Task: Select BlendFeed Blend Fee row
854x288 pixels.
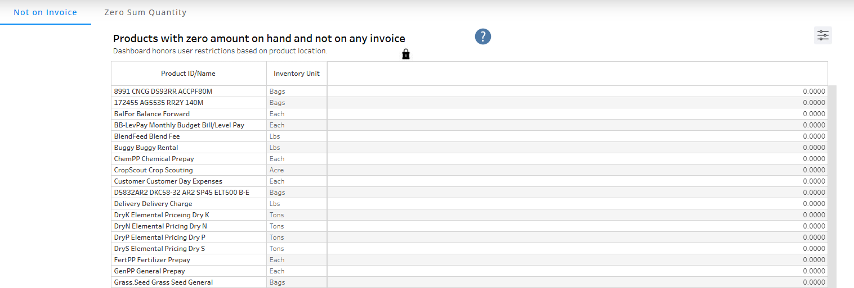Action: pyautogui.click(x=470, y=136)
